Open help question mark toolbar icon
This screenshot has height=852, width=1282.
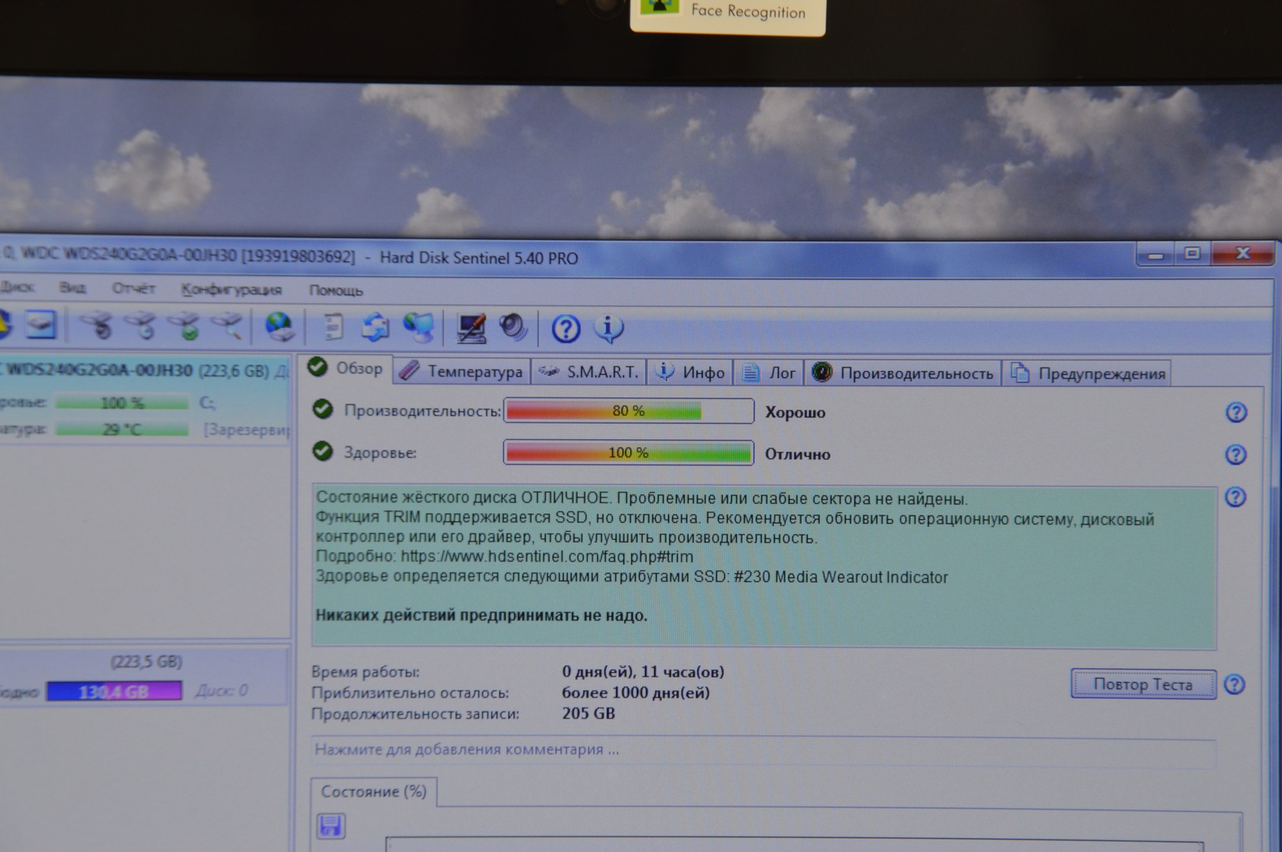565,328
